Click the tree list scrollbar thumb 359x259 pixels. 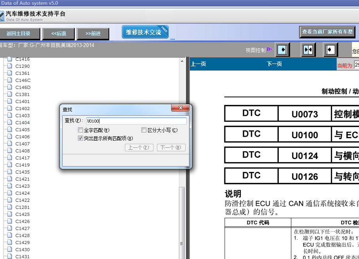182,222
